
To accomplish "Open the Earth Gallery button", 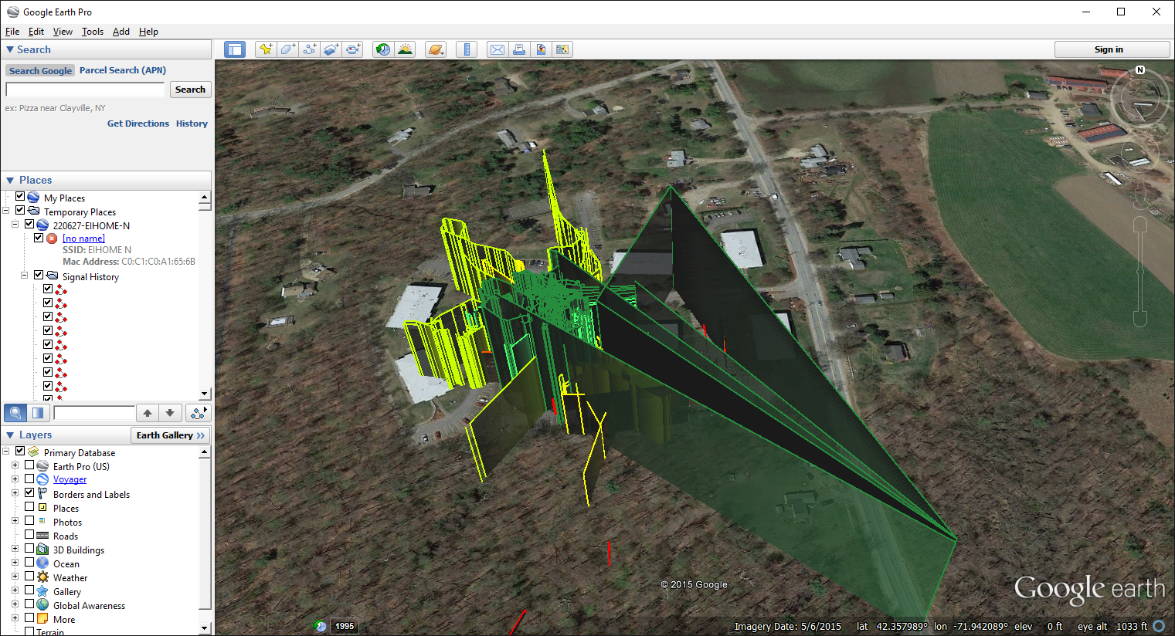I will pyautogui.click(x=171, y=435).
